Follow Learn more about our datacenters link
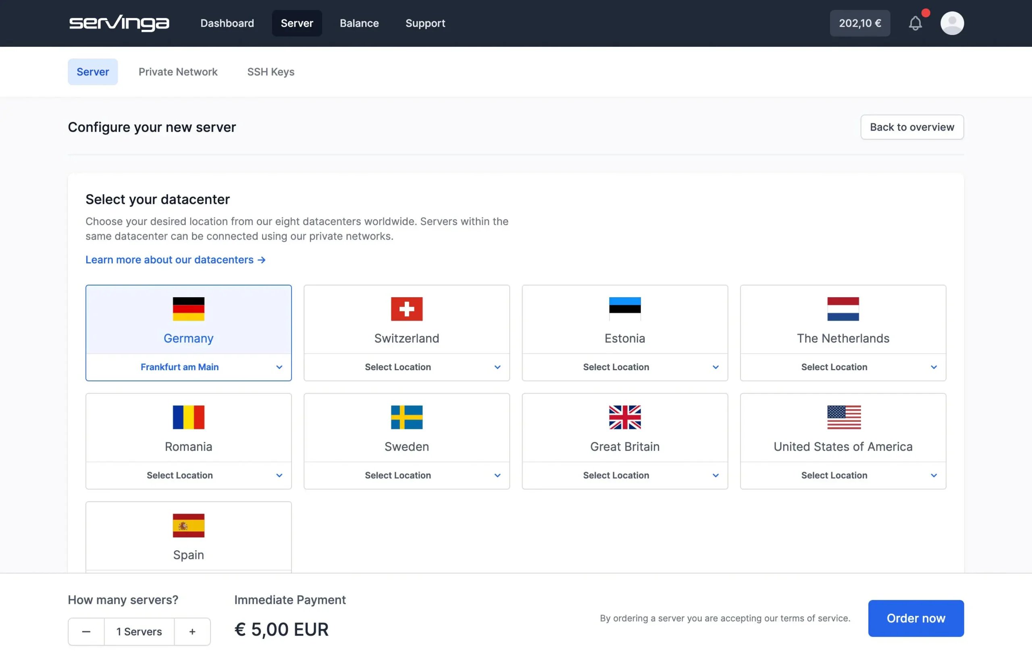The height and width of the screenshot is (663, 1032). [x=175, y=260]
